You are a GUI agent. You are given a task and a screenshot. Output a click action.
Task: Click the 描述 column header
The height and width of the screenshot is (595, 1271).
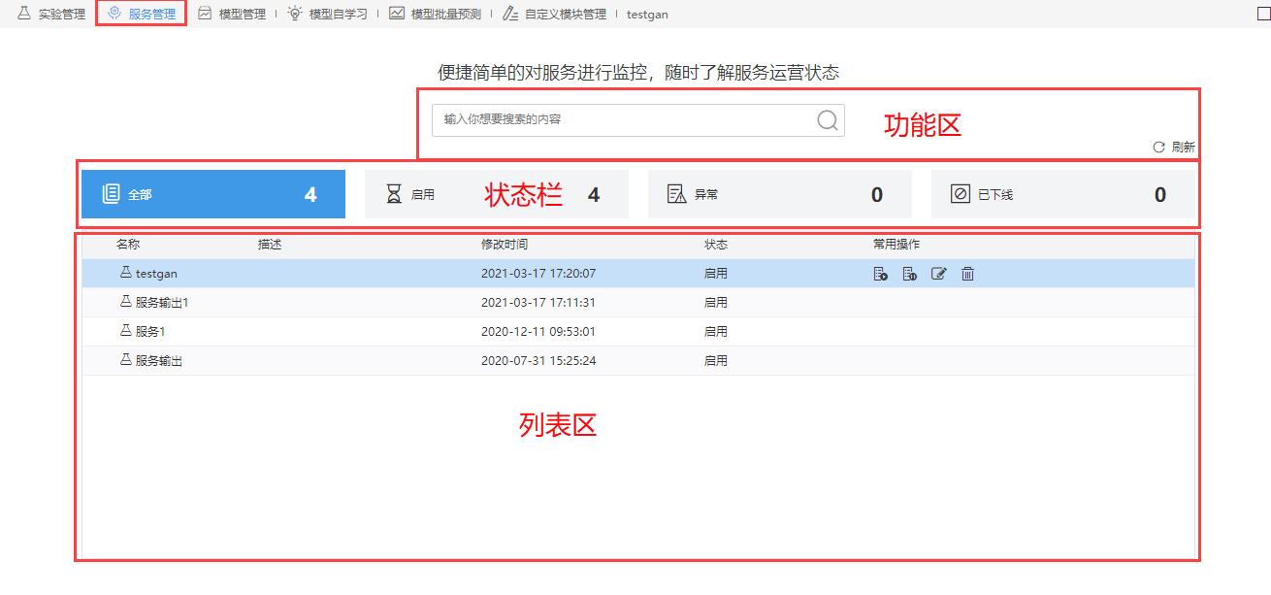tap(270, 245)
